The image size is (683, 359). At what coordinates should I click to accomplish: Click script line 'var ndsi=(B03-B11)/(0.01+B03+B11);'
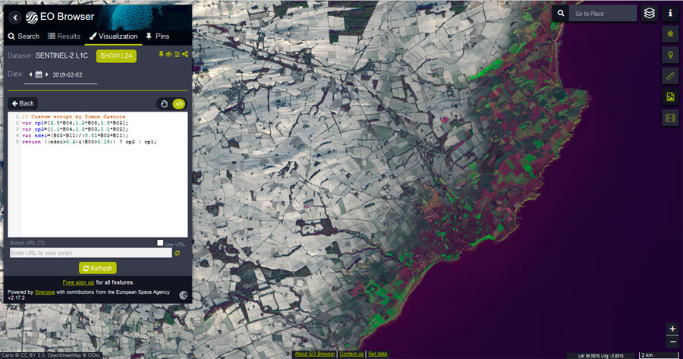[x=75, y=136]
